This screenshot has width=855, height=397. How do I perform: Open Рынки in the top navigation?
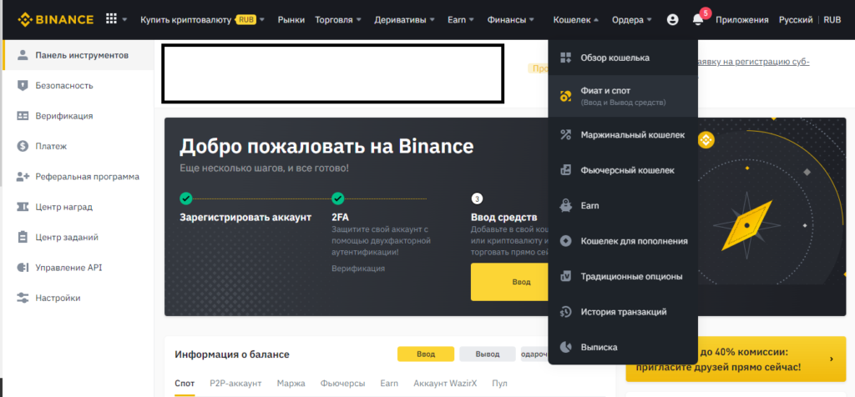coord(291,20)
